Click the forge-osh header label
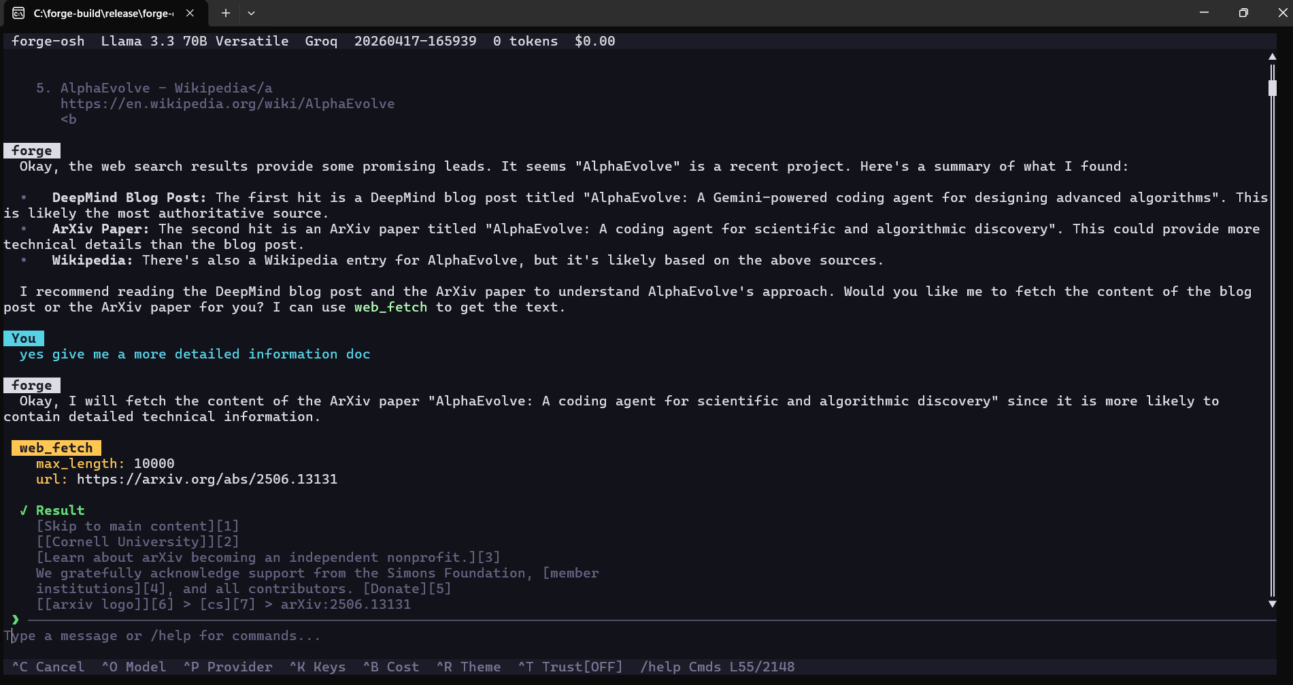The height and width of the screenshot is (685, 1293). [48, 41]
